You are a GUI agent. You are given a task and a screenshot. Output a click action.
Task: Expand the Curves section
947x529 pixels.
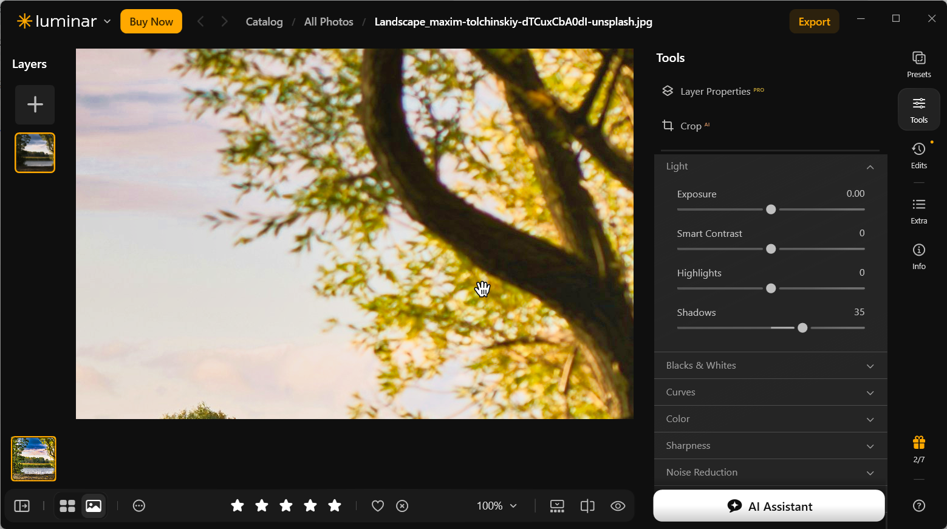click(x=770, y=392)
